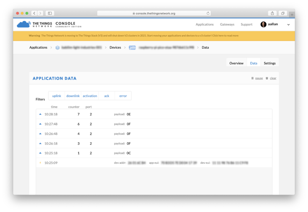This screenshot has height=212, width=308.
Task: Reload the page with the refresh icon
Action: pyautogui.click(x=208, y=13)
